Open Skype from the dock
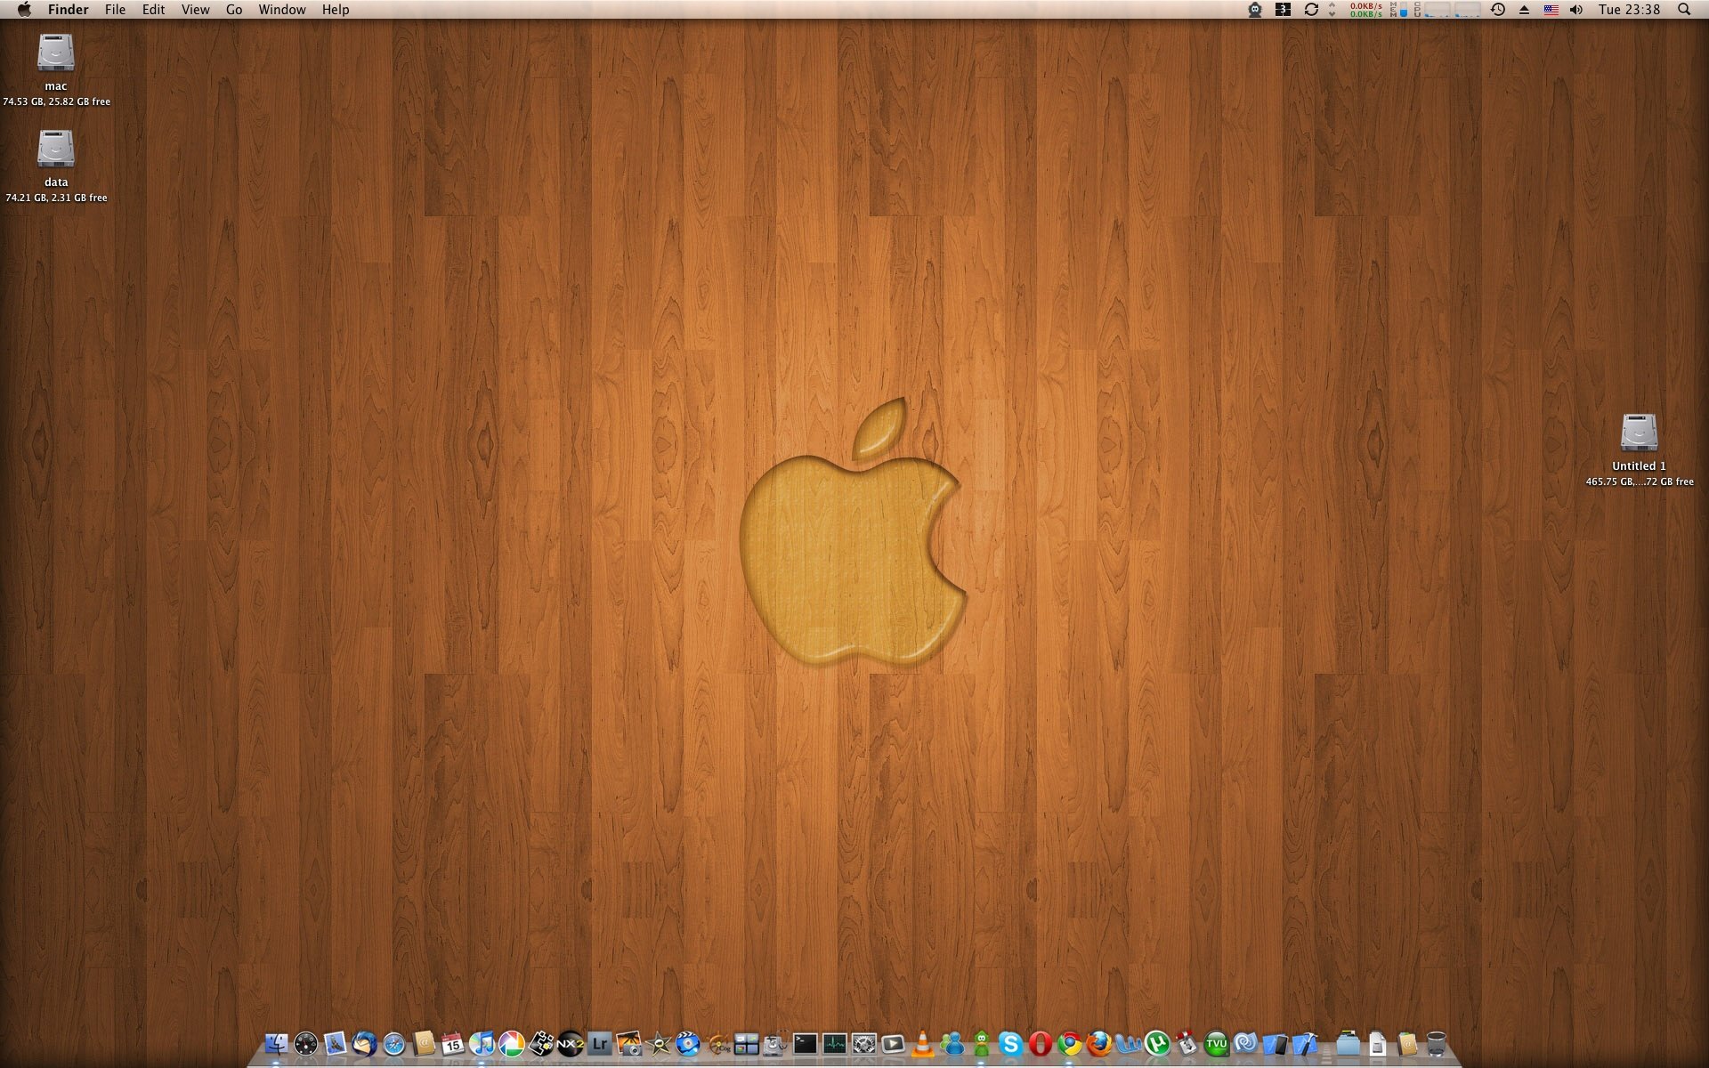Screen dimensions: 1709x1068 coord(1010,1043)
